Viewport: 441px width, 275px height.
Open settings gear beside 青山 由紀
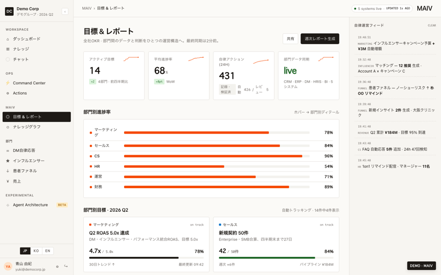[x=57, y=267]
